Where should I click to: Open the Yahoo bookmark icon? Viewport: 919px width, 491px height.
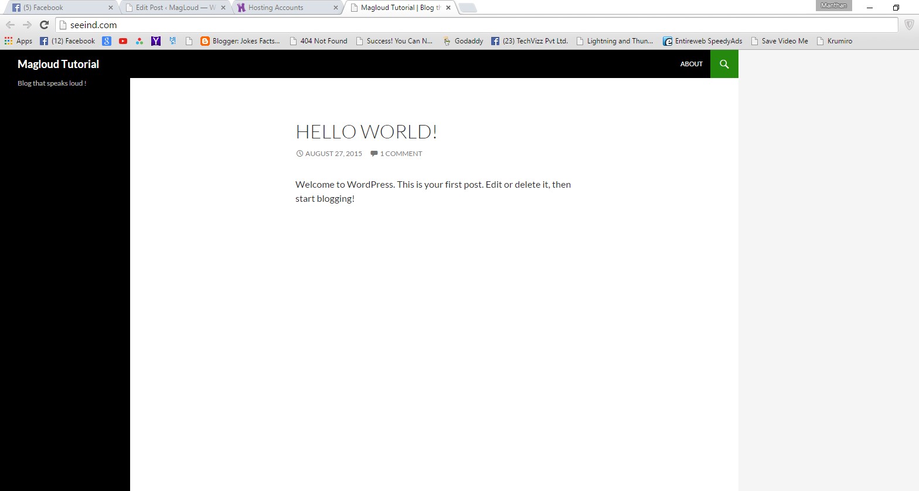(x=156, y=41)
